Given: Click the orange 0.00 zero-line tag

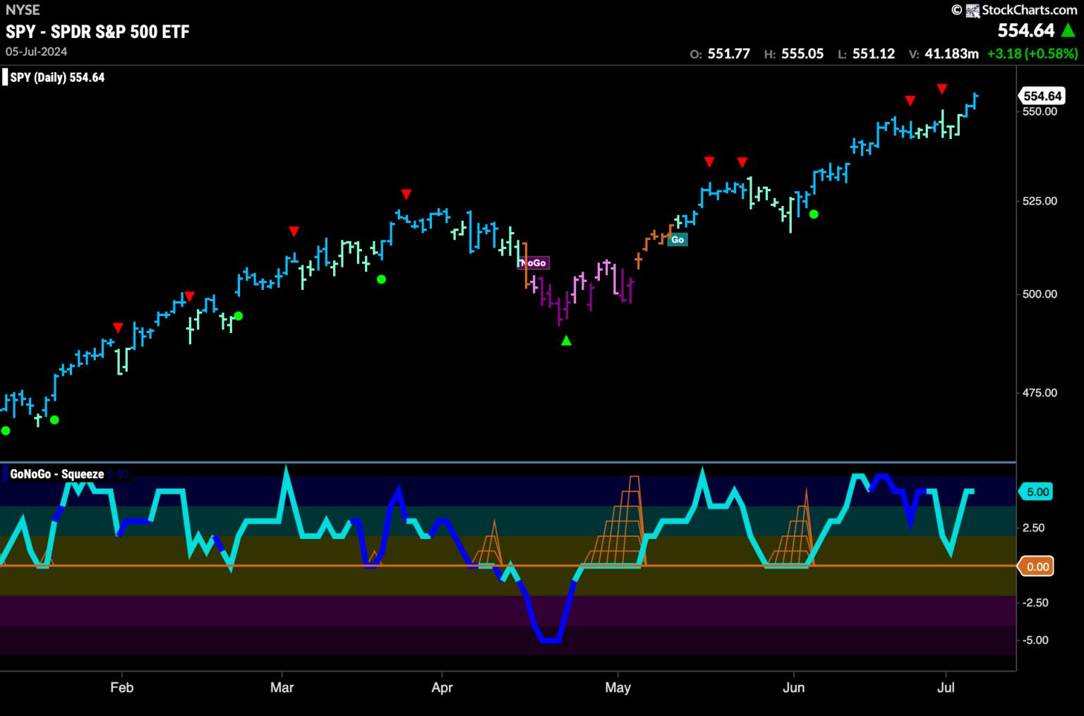Looking at the screenshot, I should click(1037, 566).
